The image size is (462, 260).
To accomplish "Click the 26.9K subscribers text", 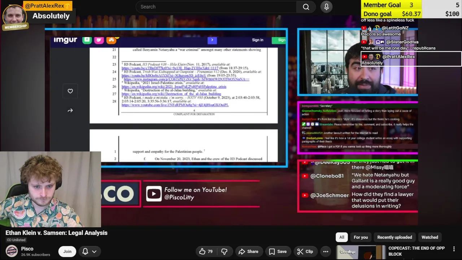I will point(35,255).
